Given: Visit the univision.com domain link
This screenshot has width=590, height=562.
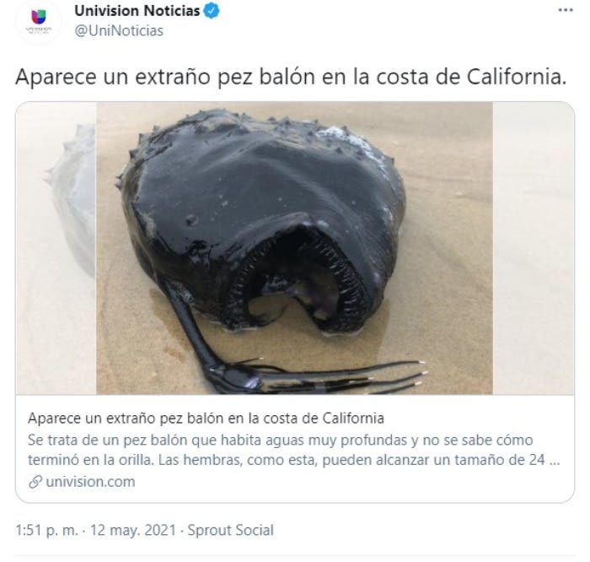Looking at the screenshot, I should click(x=90, y=482).
